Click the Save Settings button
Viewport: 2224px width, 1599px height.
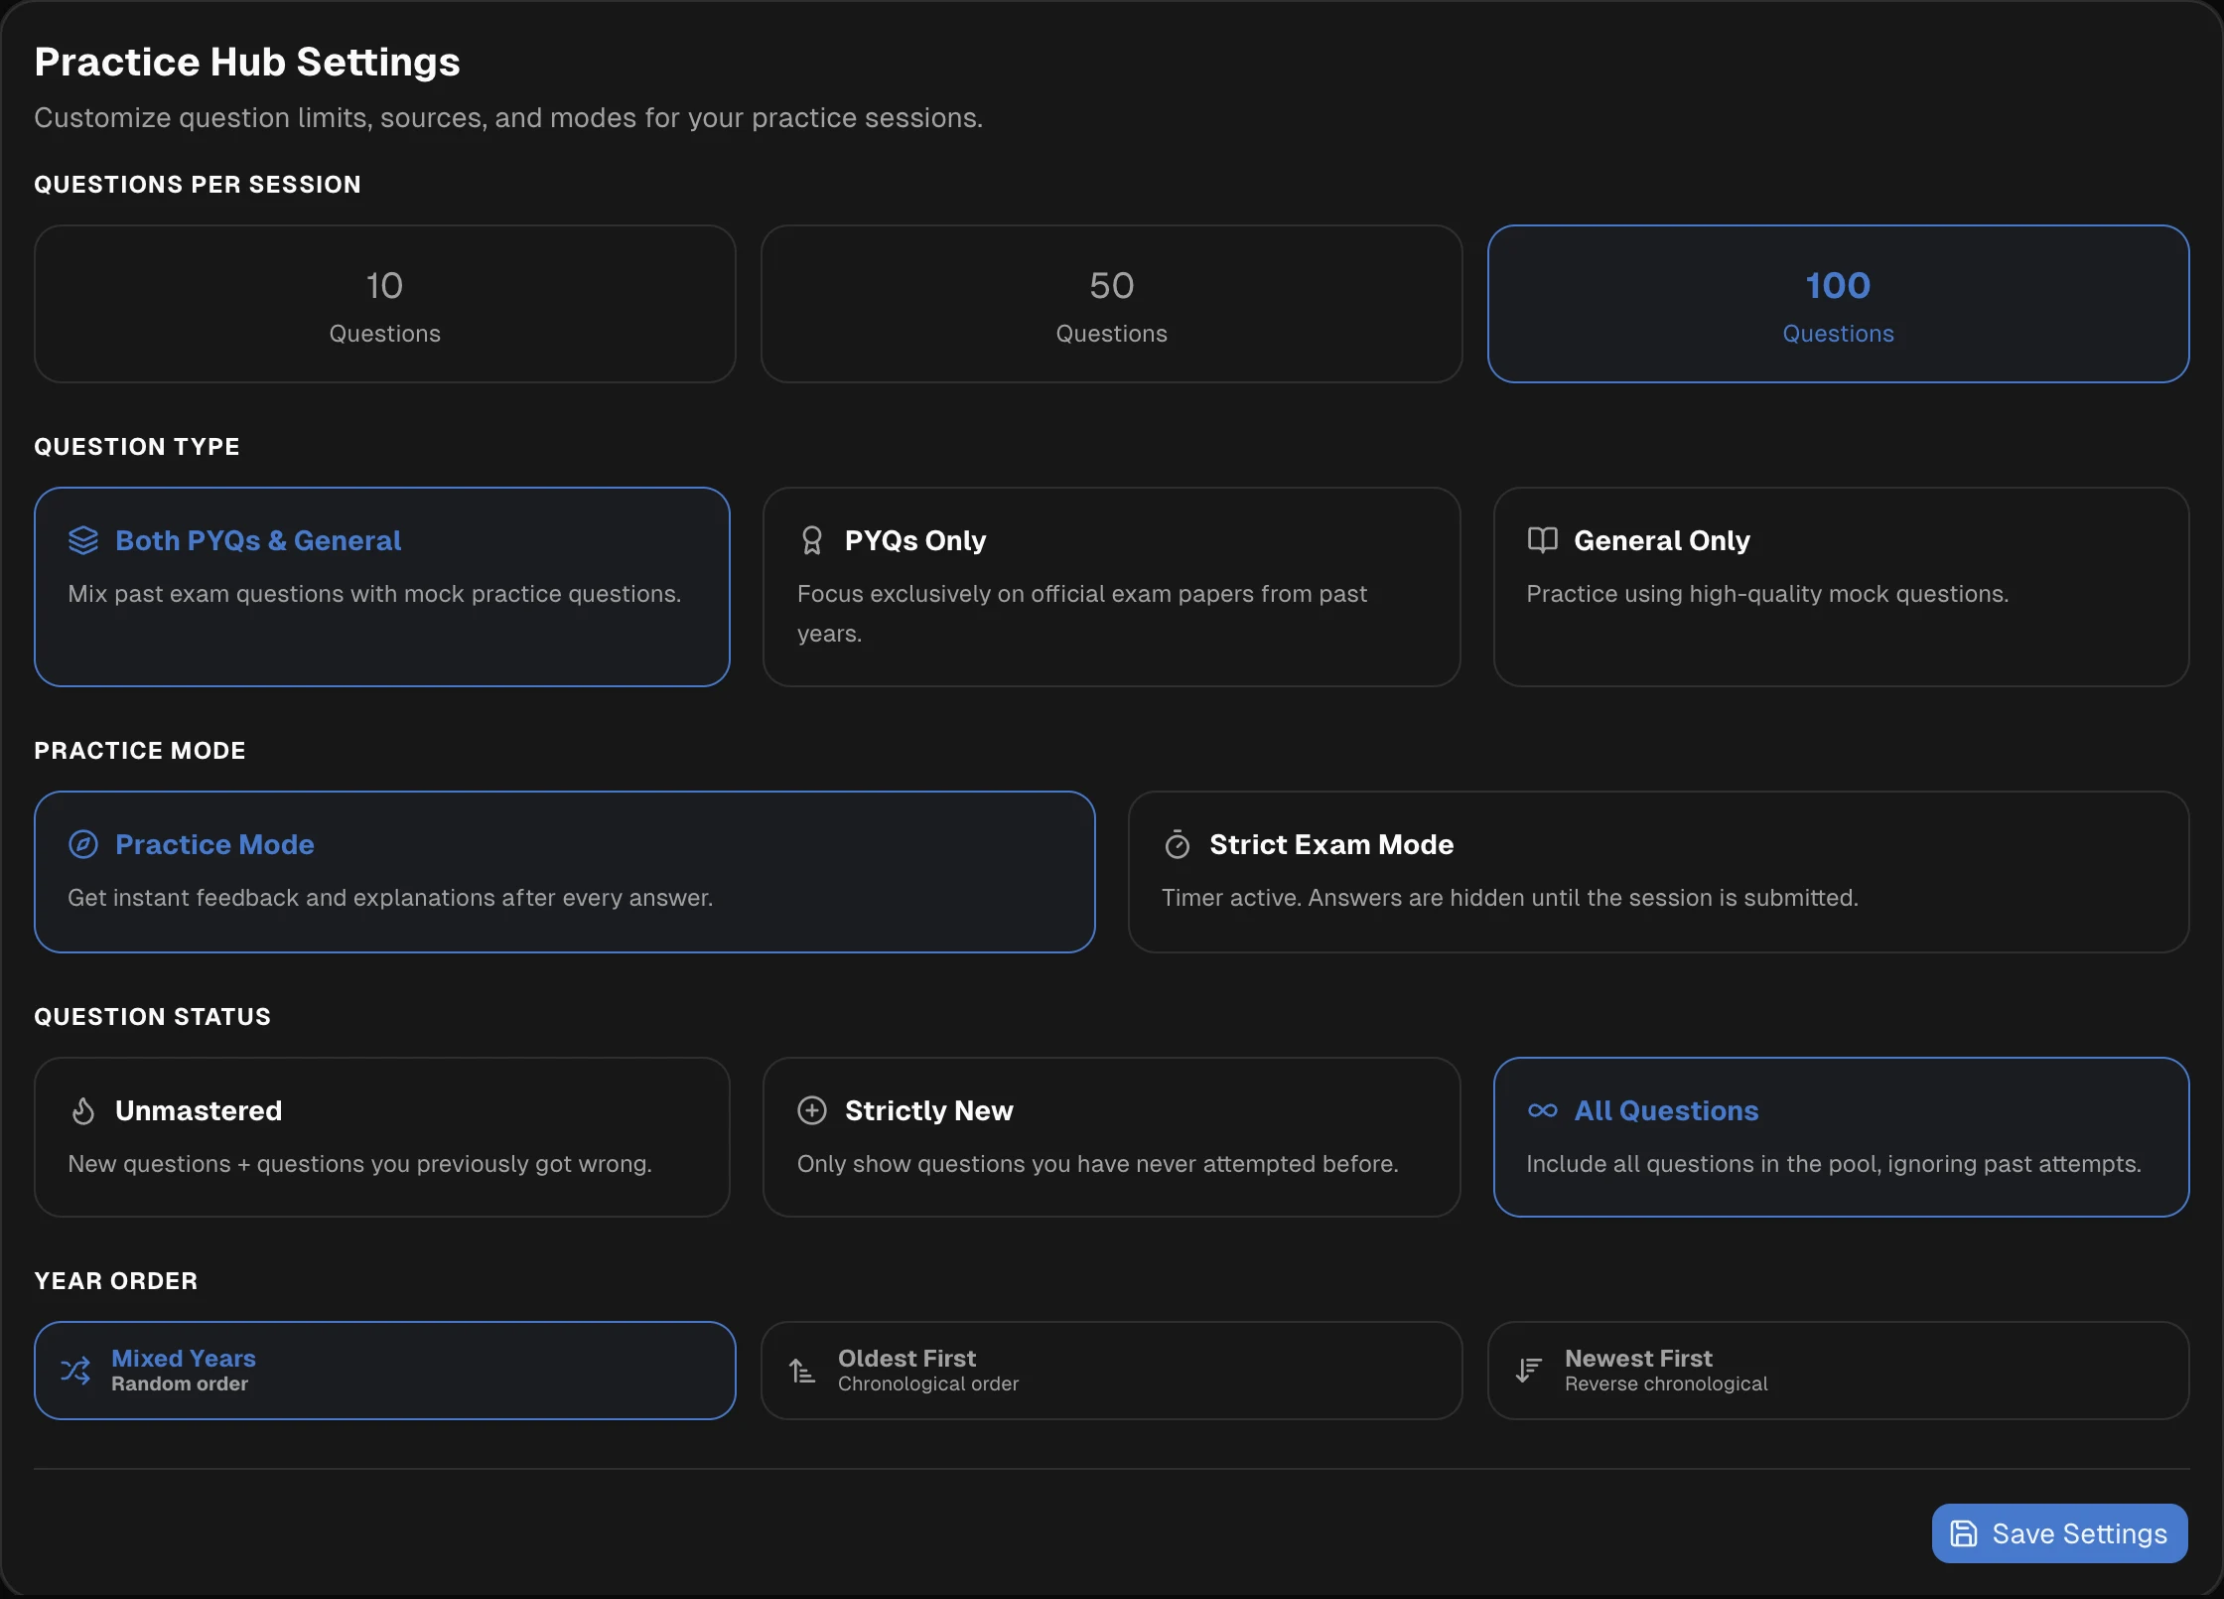pyautogui.click(x=2059, y=1533)
